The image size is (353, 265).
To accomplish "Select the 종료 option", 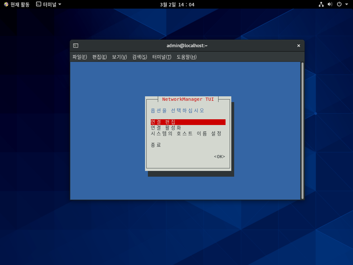I will (x=156, y=145).
